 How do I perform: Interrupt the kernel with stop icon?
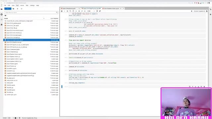point(79,11)
